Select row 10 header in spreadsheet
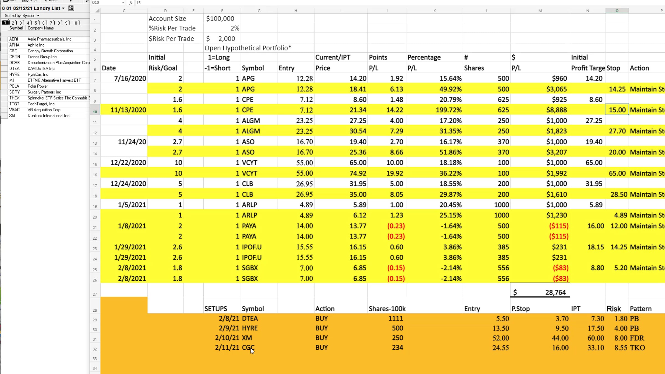 [95, 110]
